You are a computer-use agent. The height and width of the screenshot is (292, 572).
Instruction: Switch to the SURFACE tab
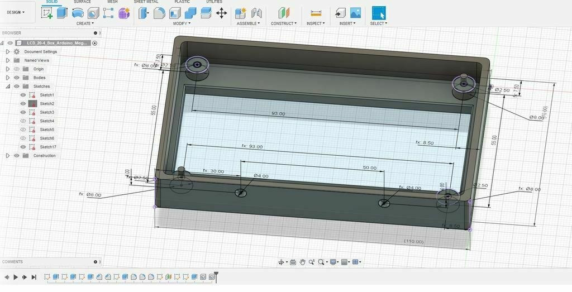click(x=82, y=2)
